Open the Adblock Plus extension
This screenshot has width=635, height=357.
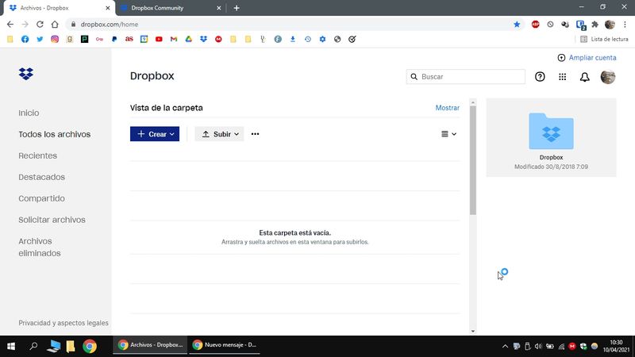pos(535,25)
